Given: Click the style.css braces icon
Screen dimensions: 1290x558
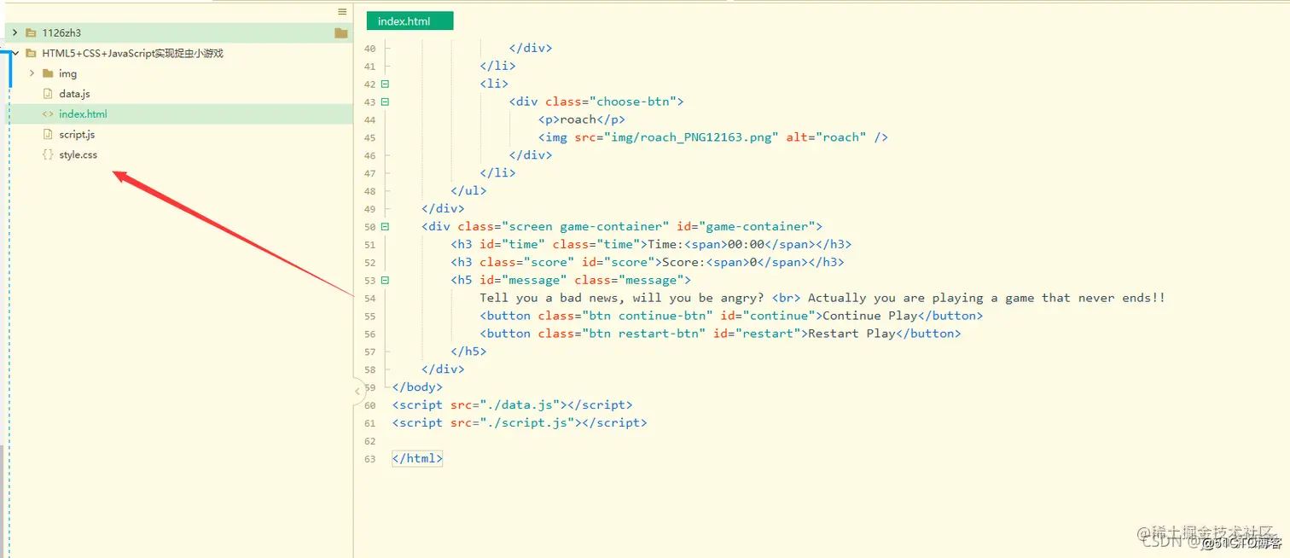Looking at the screenshot, I should (49, 154).
